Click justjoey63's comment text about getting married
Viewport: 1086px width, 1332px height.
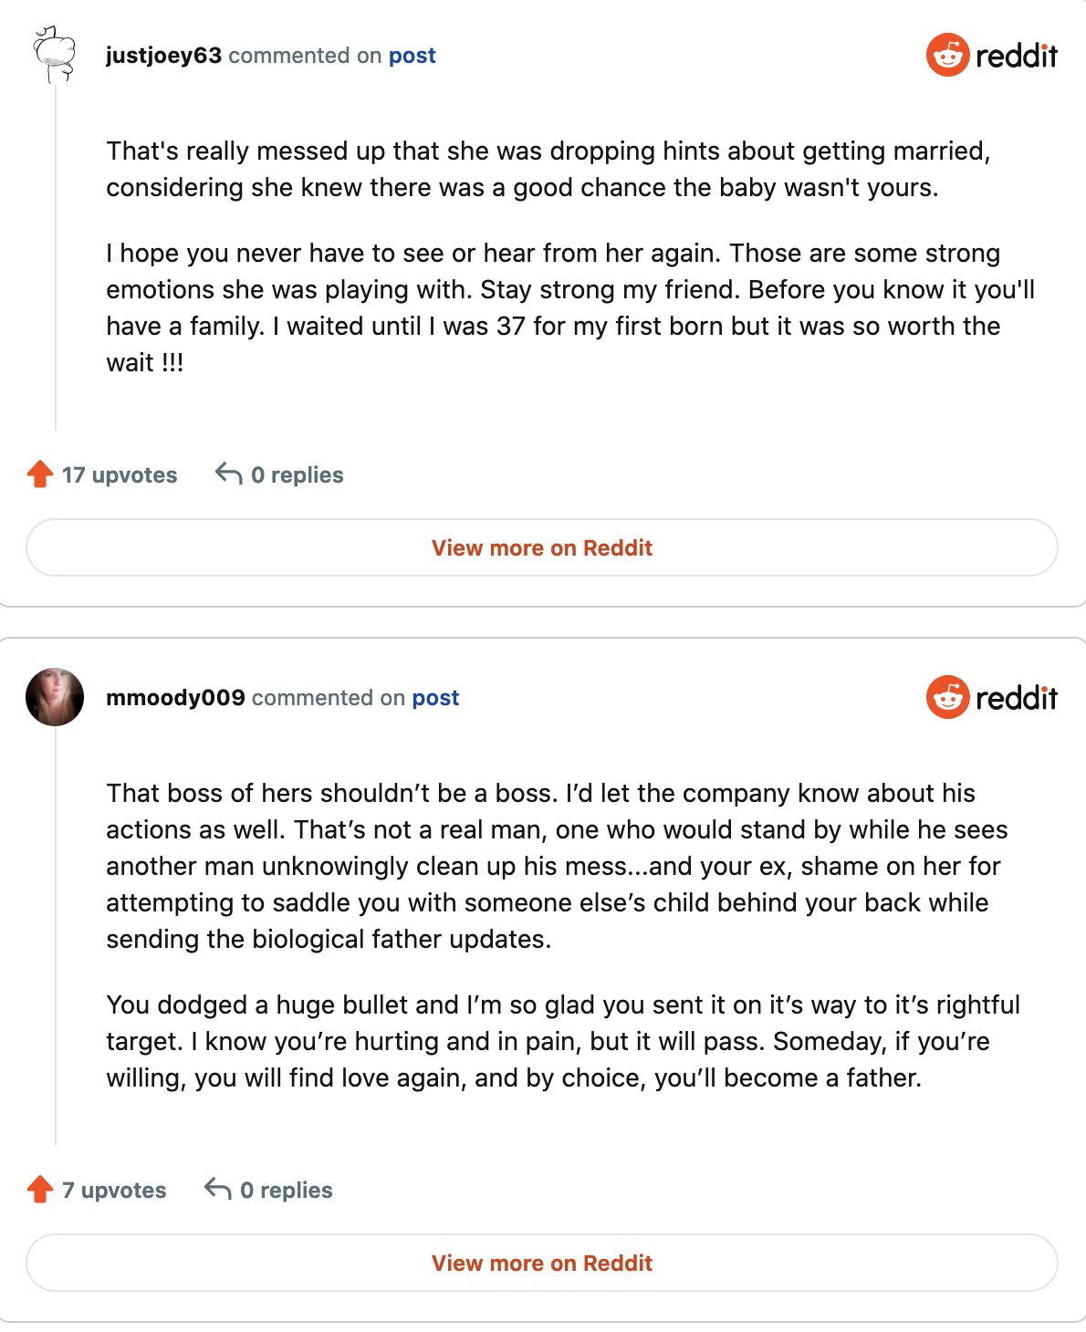pyautogui.click(x=548, y=169)
